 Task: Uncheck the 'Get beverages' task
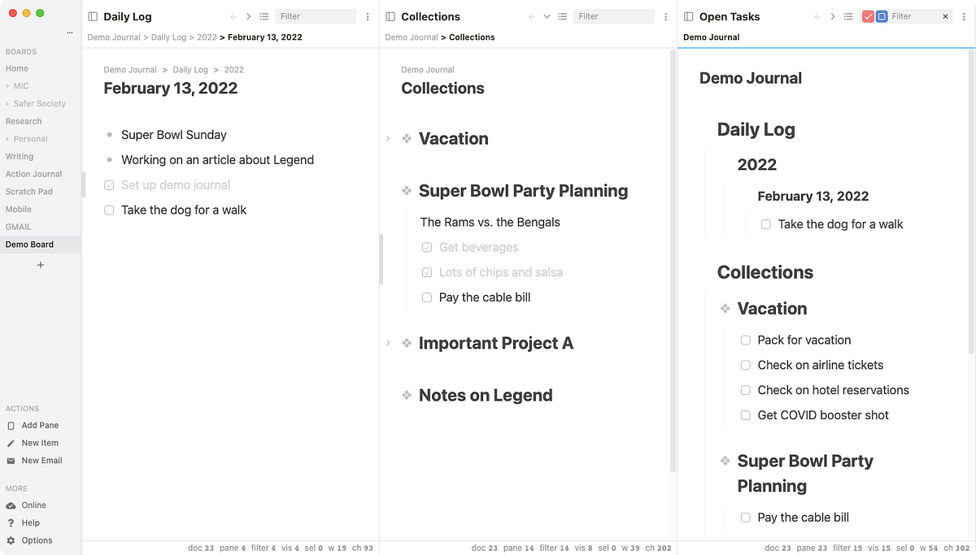(427, 248)
